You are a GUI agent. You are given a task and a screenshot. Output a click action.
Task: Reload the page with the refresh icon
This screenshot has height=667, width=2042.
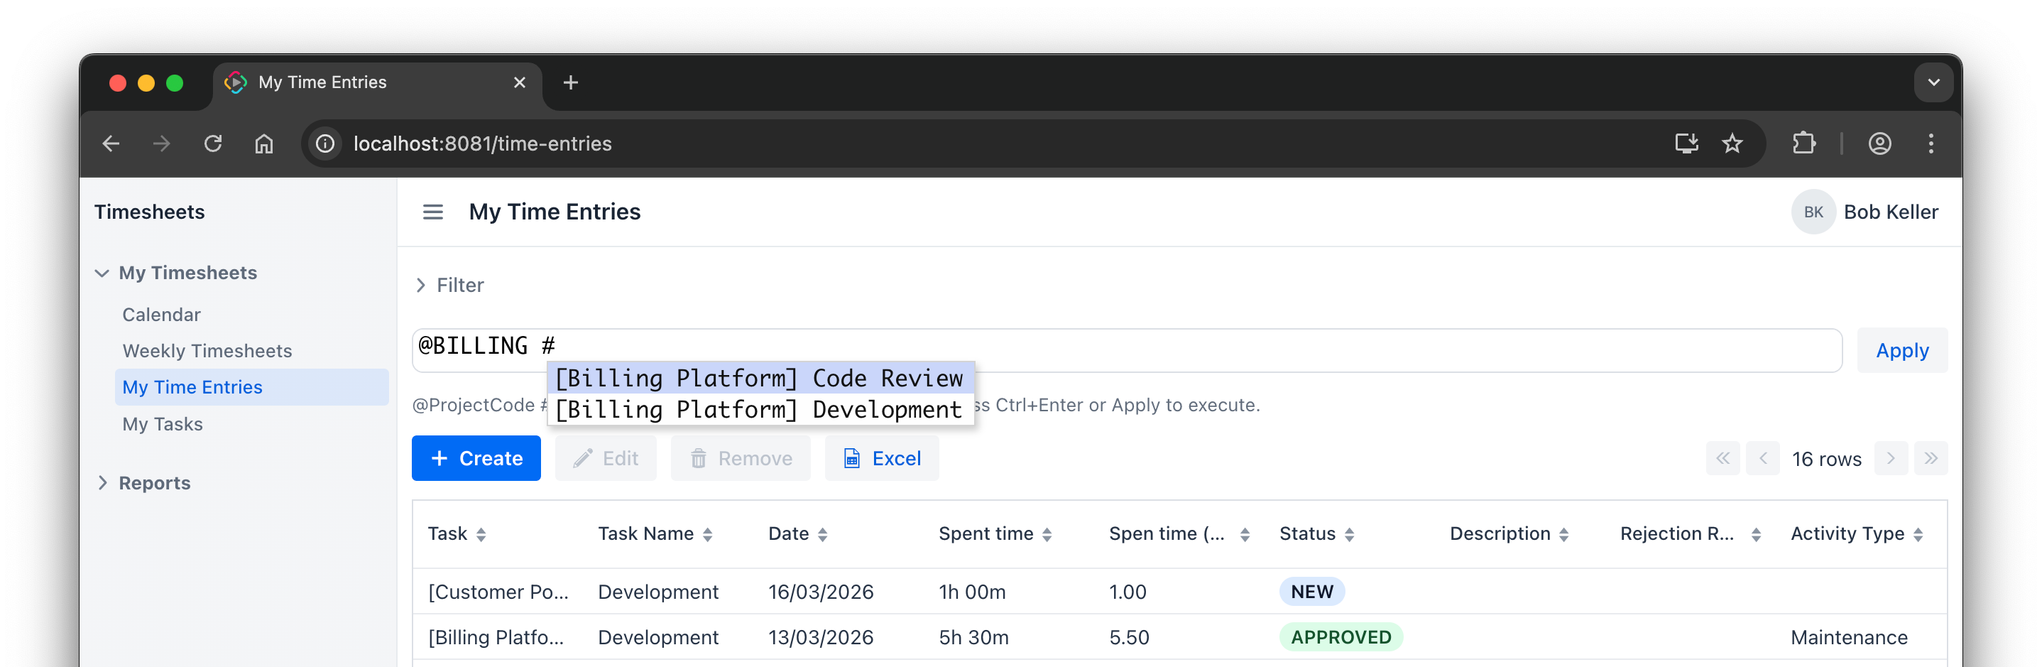coord(212,143)
